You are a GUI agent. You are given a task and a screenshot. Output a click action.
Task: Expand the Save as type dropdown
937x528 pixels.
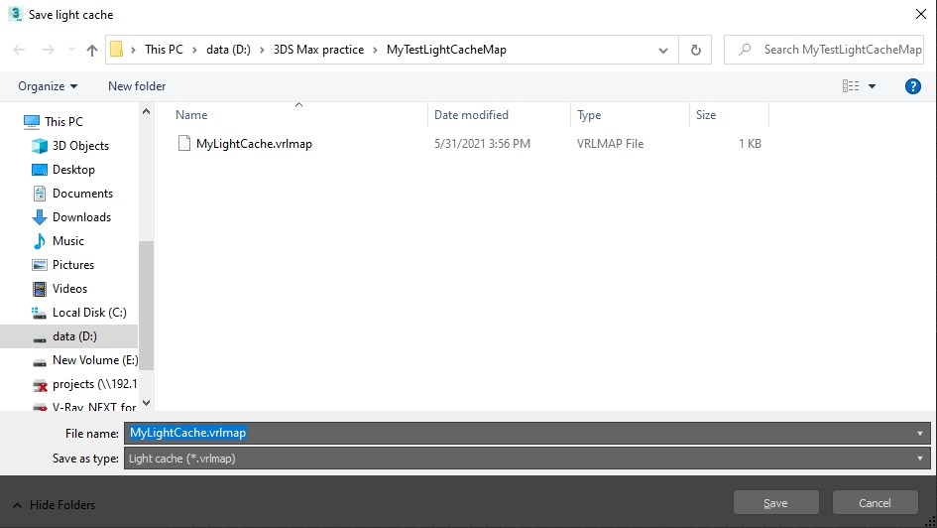920,459
